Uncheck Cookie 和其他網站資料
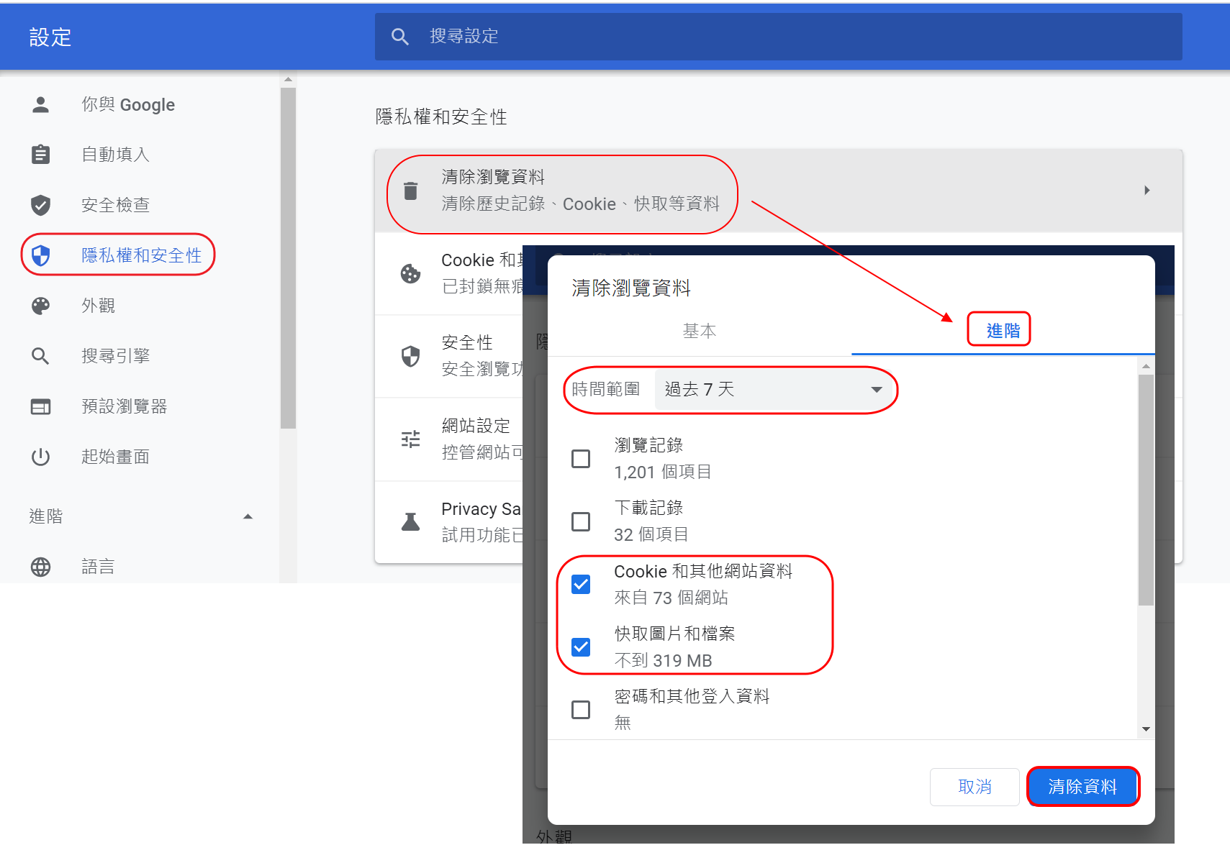The width and height of the screenshot is (1230, 863). 581,584
